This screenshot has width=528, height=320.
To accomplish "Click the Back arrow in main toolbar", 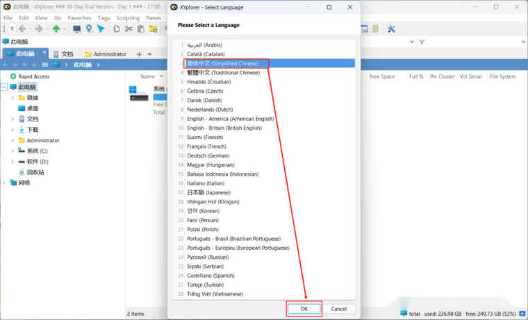I will (22, 29).
